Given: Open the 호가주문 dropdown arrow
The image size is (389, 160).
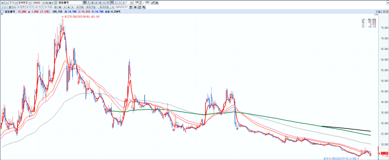Looking at the screenshot, I should (x=113, y=7).
